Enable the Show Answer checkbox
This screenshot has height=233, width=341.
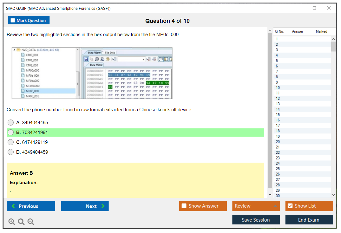(x=184, y=206)
